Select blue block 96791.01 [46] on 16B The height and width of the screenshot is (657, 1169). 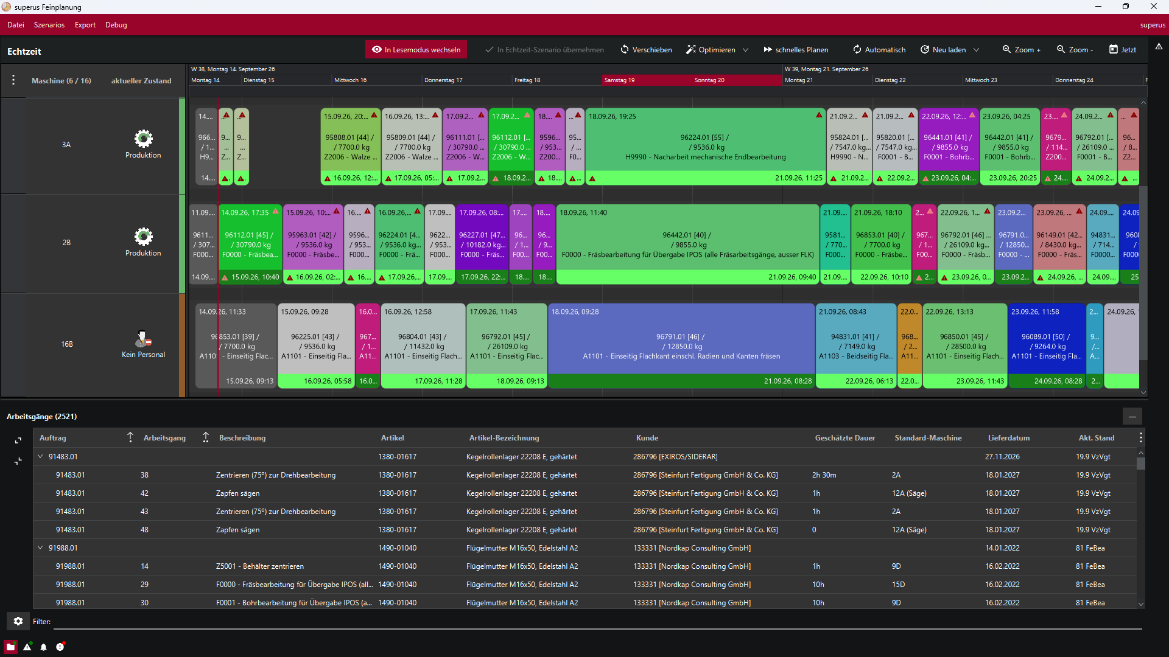coord(681,346)
